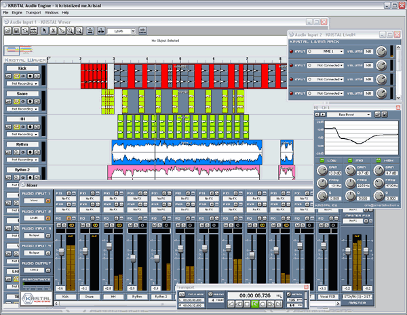Screen dimensions: 407x315
Task: Adjust the Kick channel volume fader
Action: click(61, 251)
